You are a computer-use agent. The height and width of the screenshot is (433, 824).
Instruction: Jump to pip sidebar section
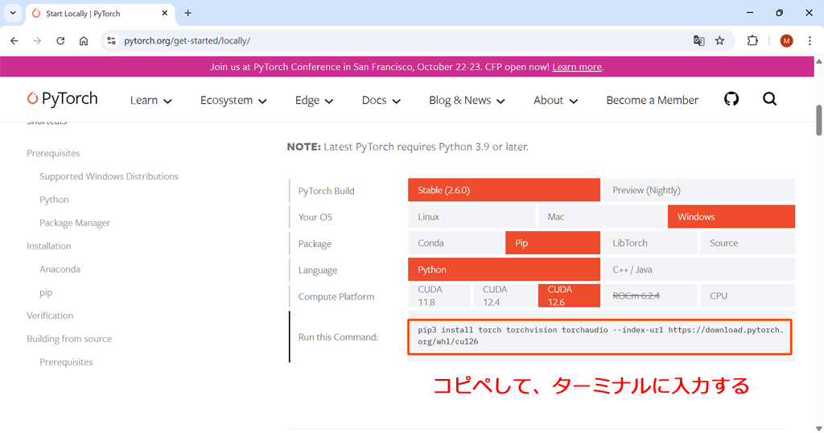[x=46, y=293]
